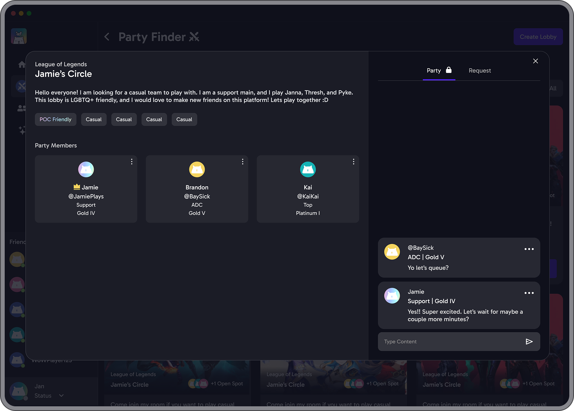574x411 pixels.
Task: Click the @JamiePlays handle
Action: [86, 196]
